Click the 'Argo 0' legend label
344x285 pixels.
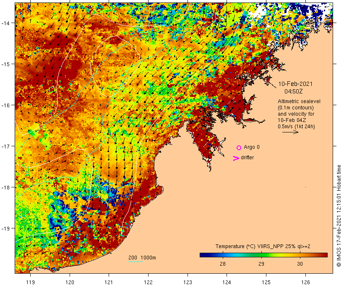tap(252, 147)
